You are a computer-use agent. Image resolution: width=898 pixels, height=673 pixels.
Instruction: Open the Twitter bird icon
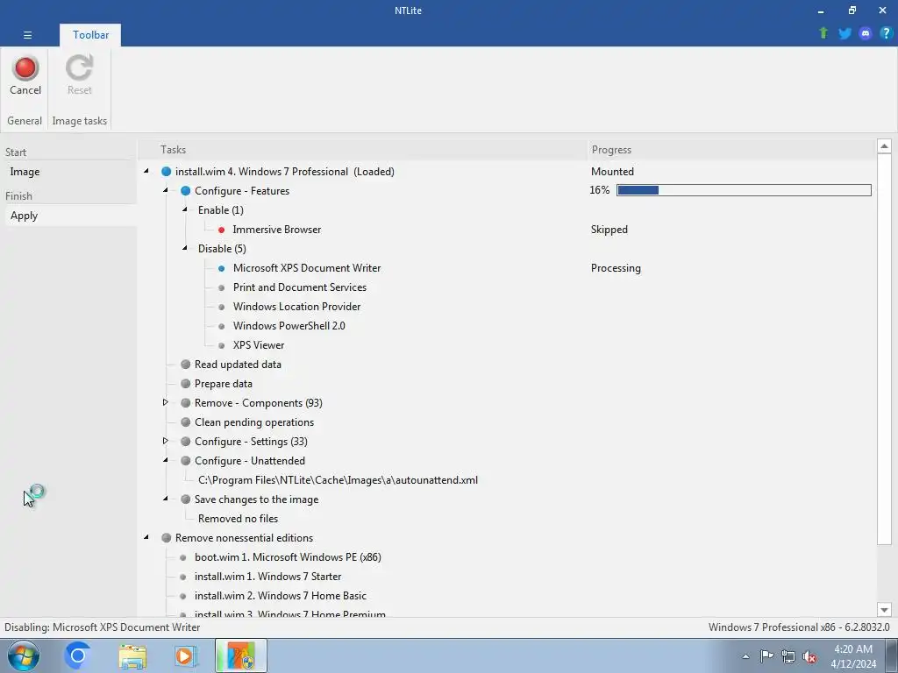845,33
